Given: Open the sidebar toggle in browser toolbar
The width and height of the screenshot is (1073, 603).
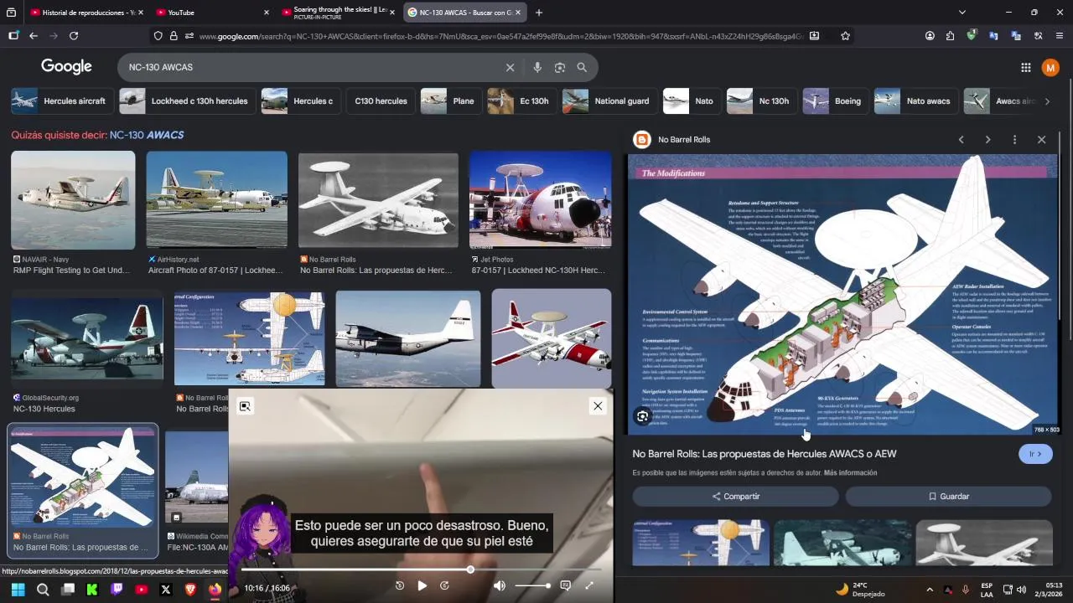Looking at the screenshot, I should 13,36.
